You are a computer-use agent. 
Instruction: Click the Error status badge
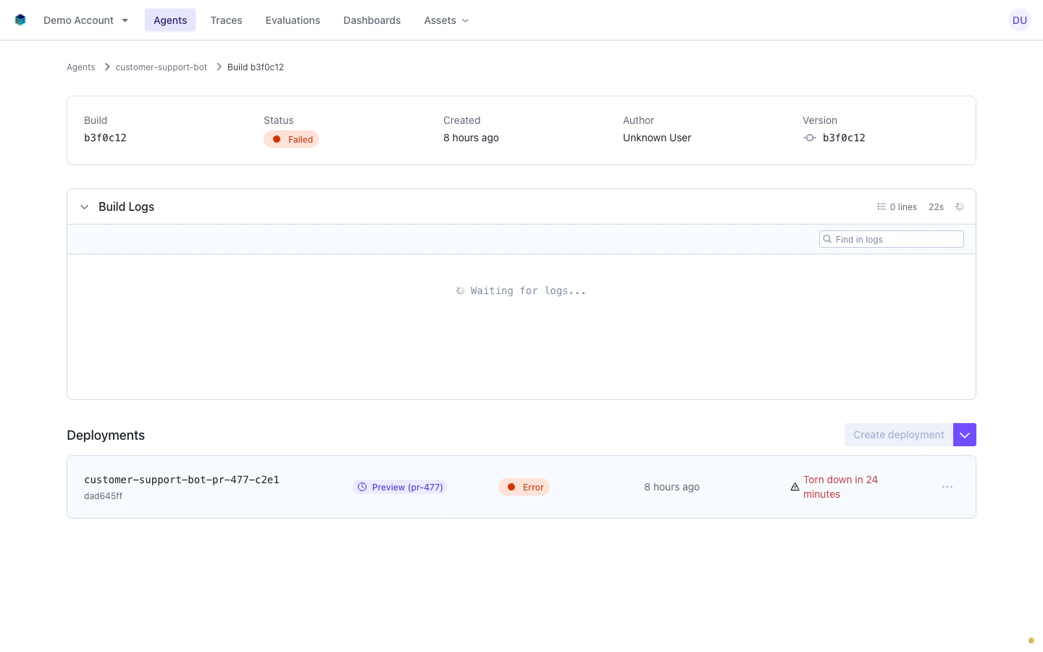pos(524,487)
